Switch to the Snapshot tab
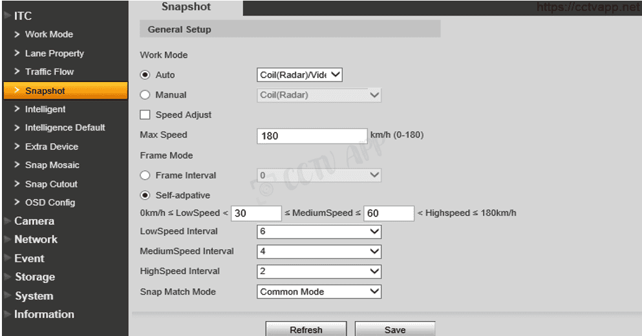Viewport: 642px width, 336px height. tap(186, 7)
